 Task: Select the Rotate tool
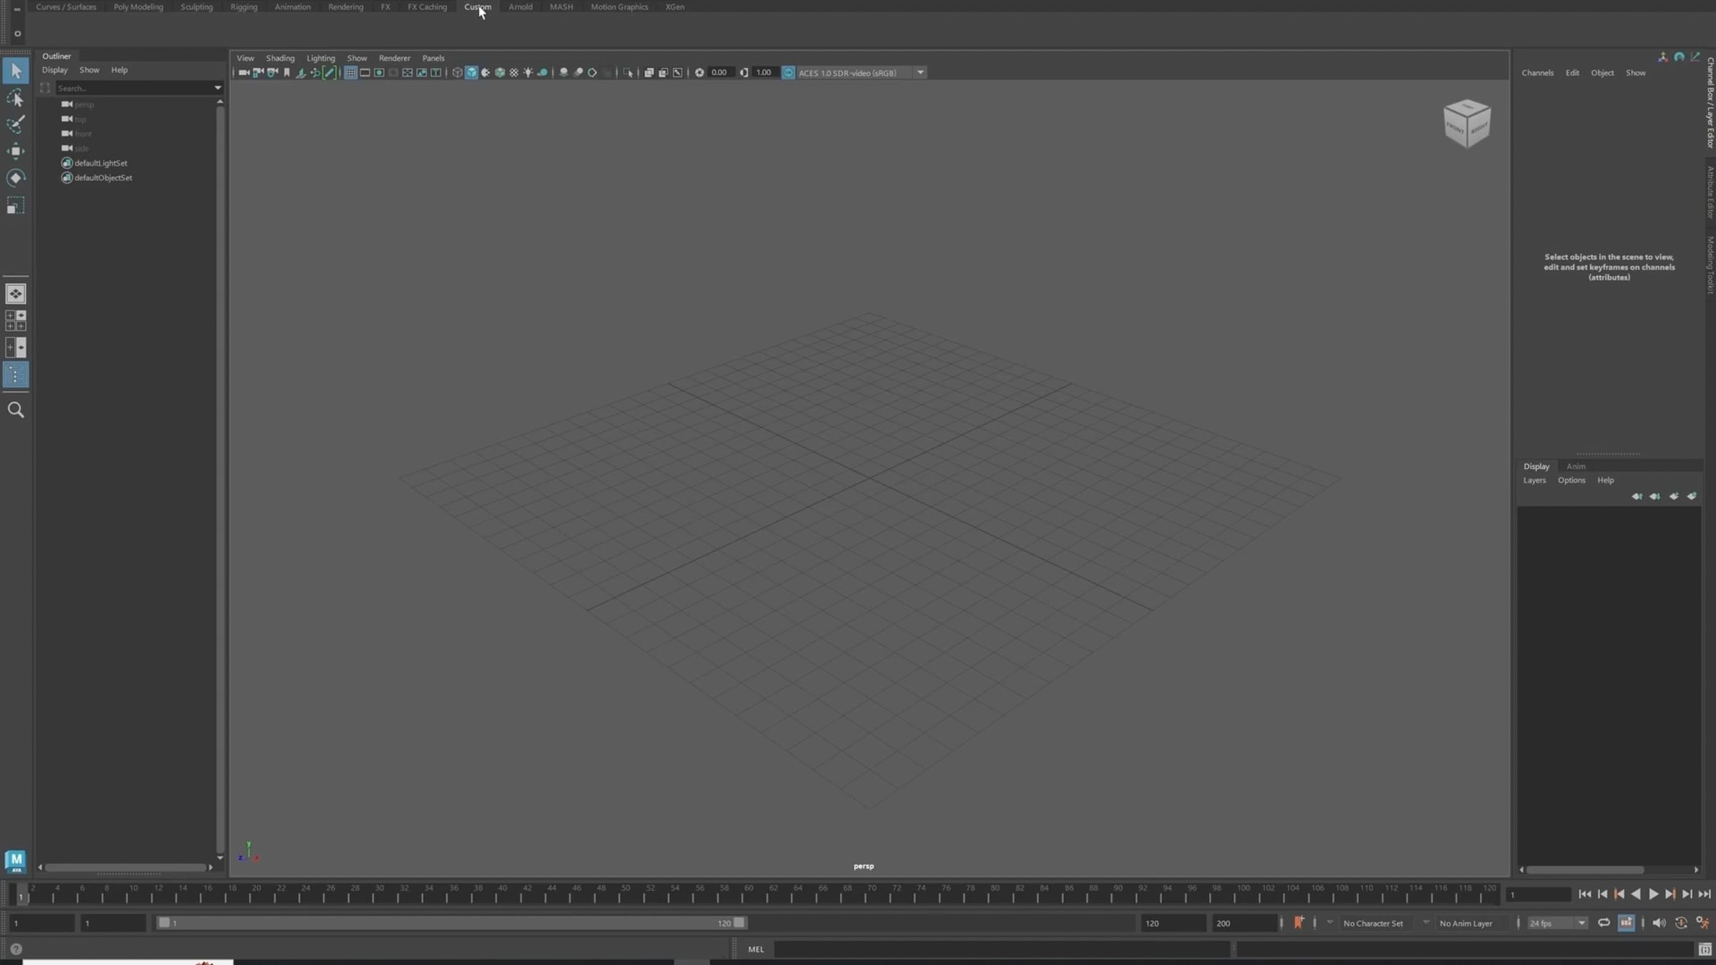[15, 178]
